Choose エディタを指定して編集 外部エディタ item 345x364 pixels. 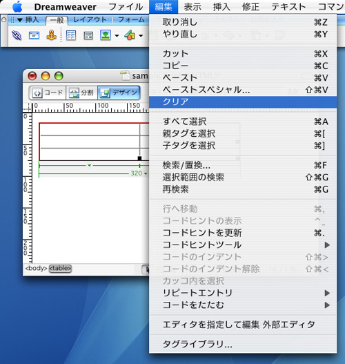tap(243, 325)
